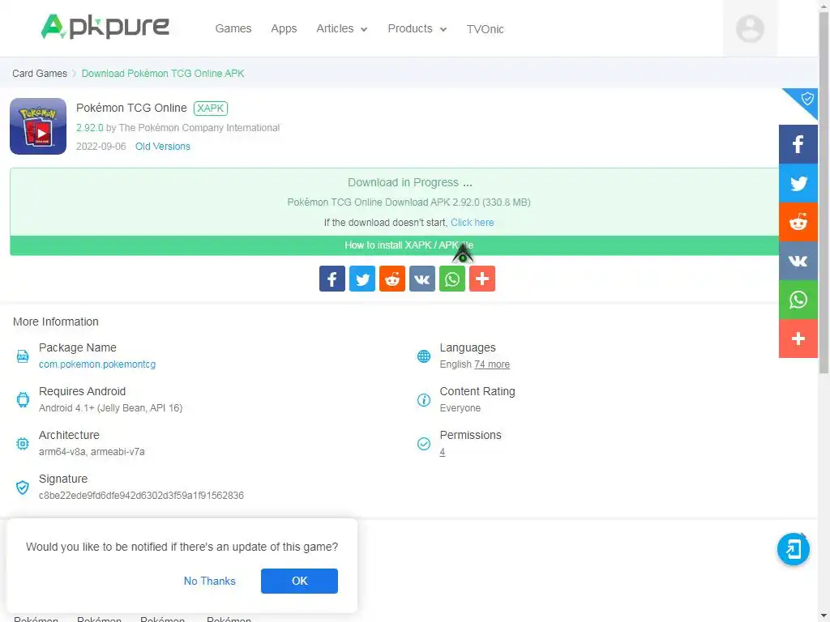Open the Apps menu item
Viewport: 830px width, 622px height.
284,28
